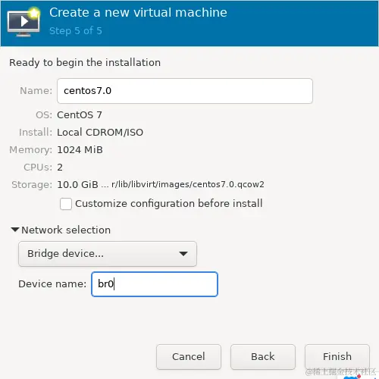Click the storage path ending in centos7.0.qcow2
The width and height of the screenshot is (379, 379).
pyautogui.click(x=188, y=184)
